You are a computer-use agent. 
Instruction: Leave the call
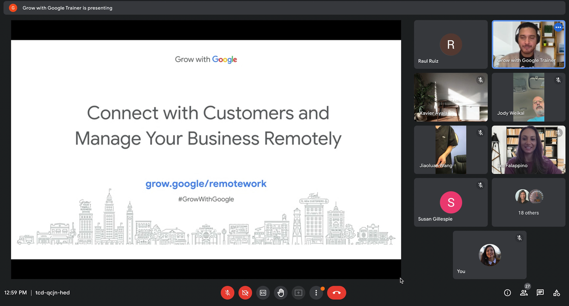[x=336, y=293]
